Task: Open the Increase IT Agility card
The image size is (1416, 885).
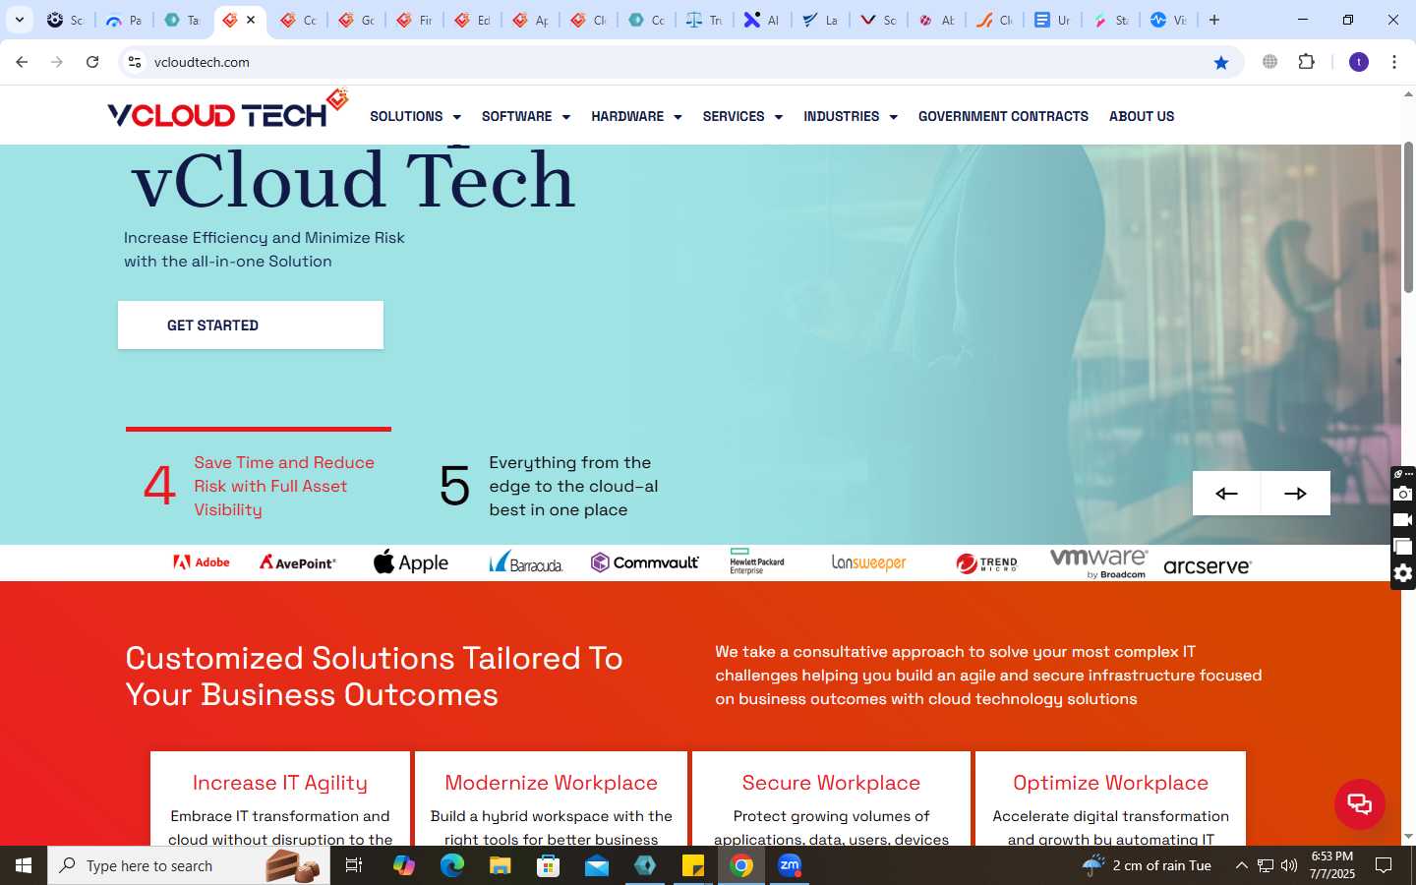Action: tap(280, 798)
